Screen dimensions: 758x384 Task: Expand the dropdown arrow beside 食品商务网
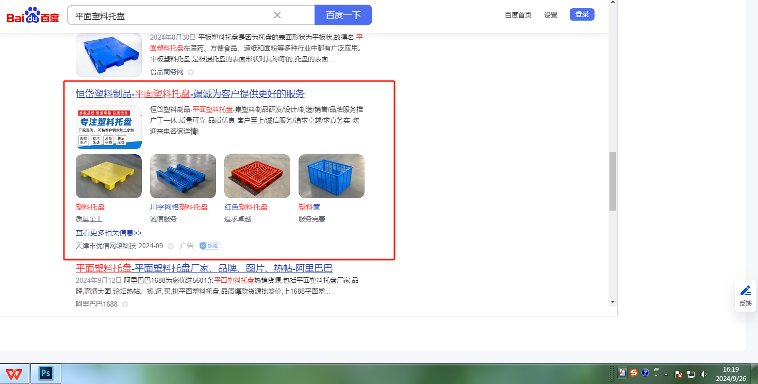pyautogui.click(x=191, y=72)
